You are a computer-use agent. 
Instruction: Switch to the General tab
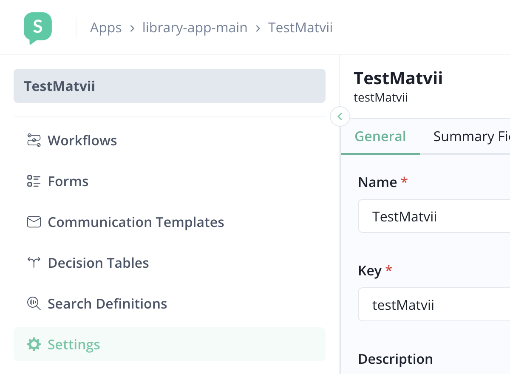[380, 136]
